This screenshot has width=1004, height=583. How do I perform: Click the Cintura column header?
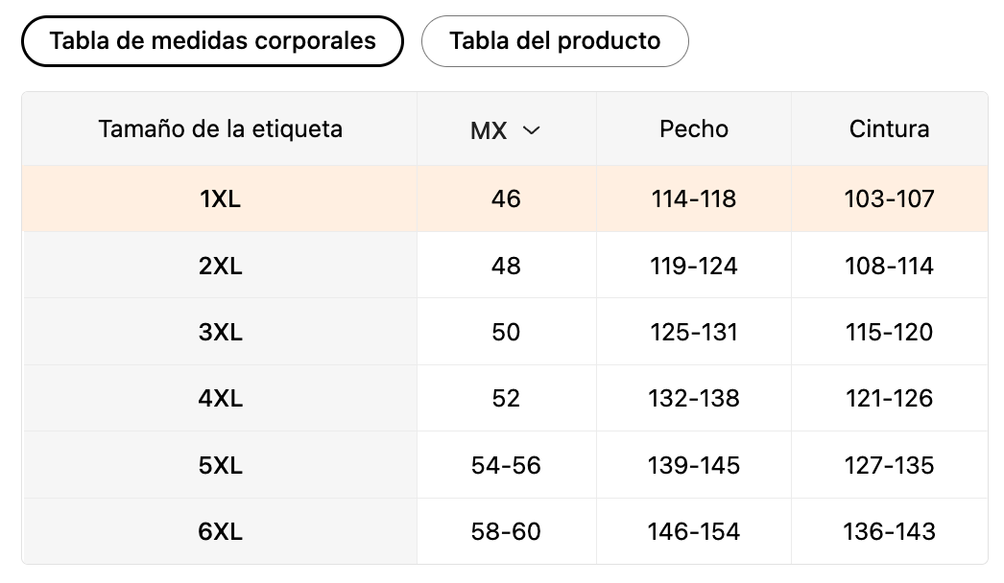(x=889, y=128)
